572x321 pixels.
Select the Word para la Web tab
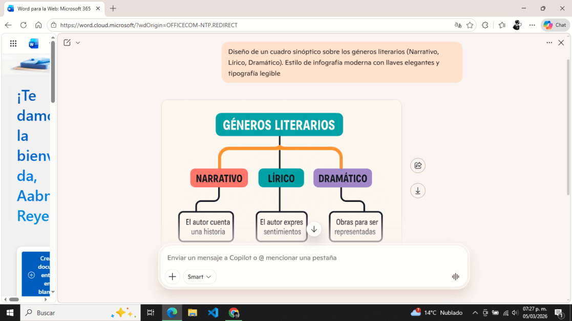pos(51,9)
